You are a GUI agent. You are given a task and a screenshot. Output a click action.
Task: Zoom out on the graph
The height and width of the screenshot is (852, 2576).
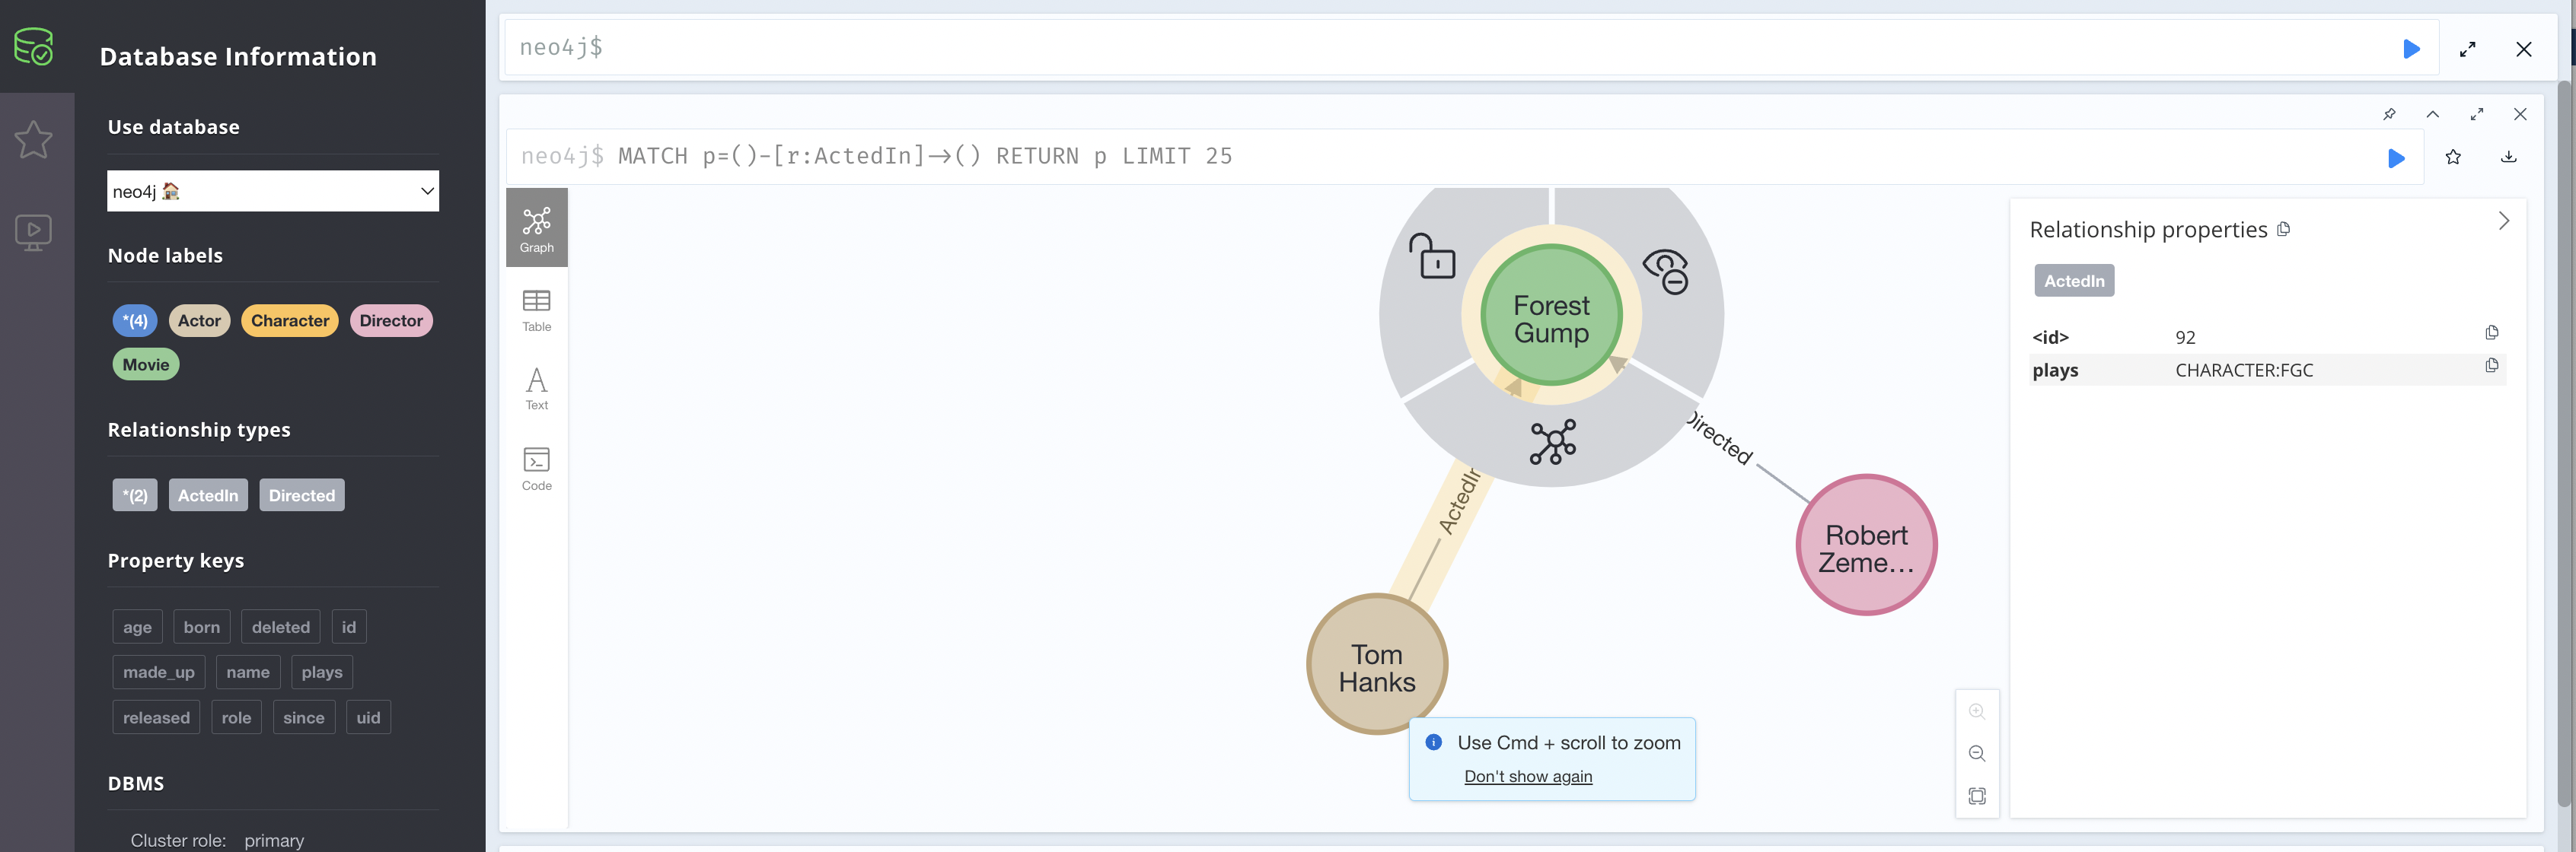(1977, 753)
